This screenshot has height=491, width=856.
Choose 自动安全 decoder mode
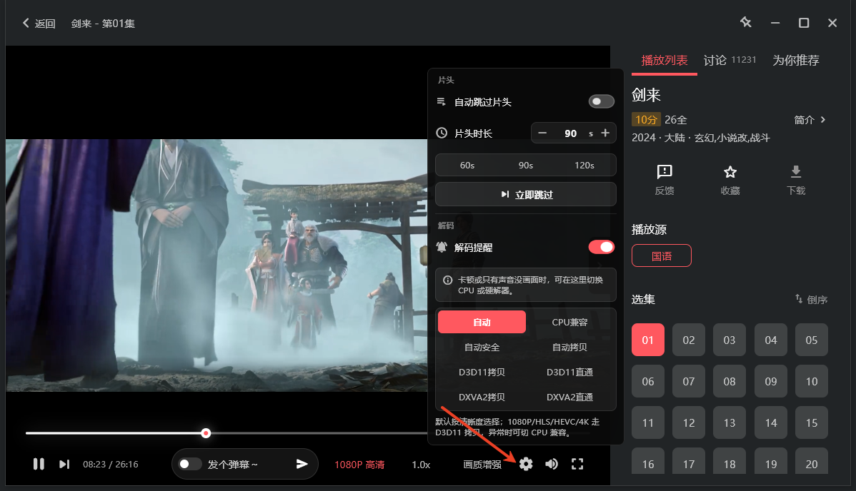(x=482, y=347)
